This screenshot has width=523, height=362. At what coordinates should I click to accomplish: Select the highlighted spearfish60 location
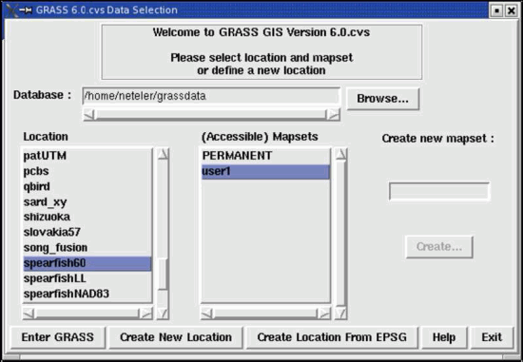click(87, 263)
